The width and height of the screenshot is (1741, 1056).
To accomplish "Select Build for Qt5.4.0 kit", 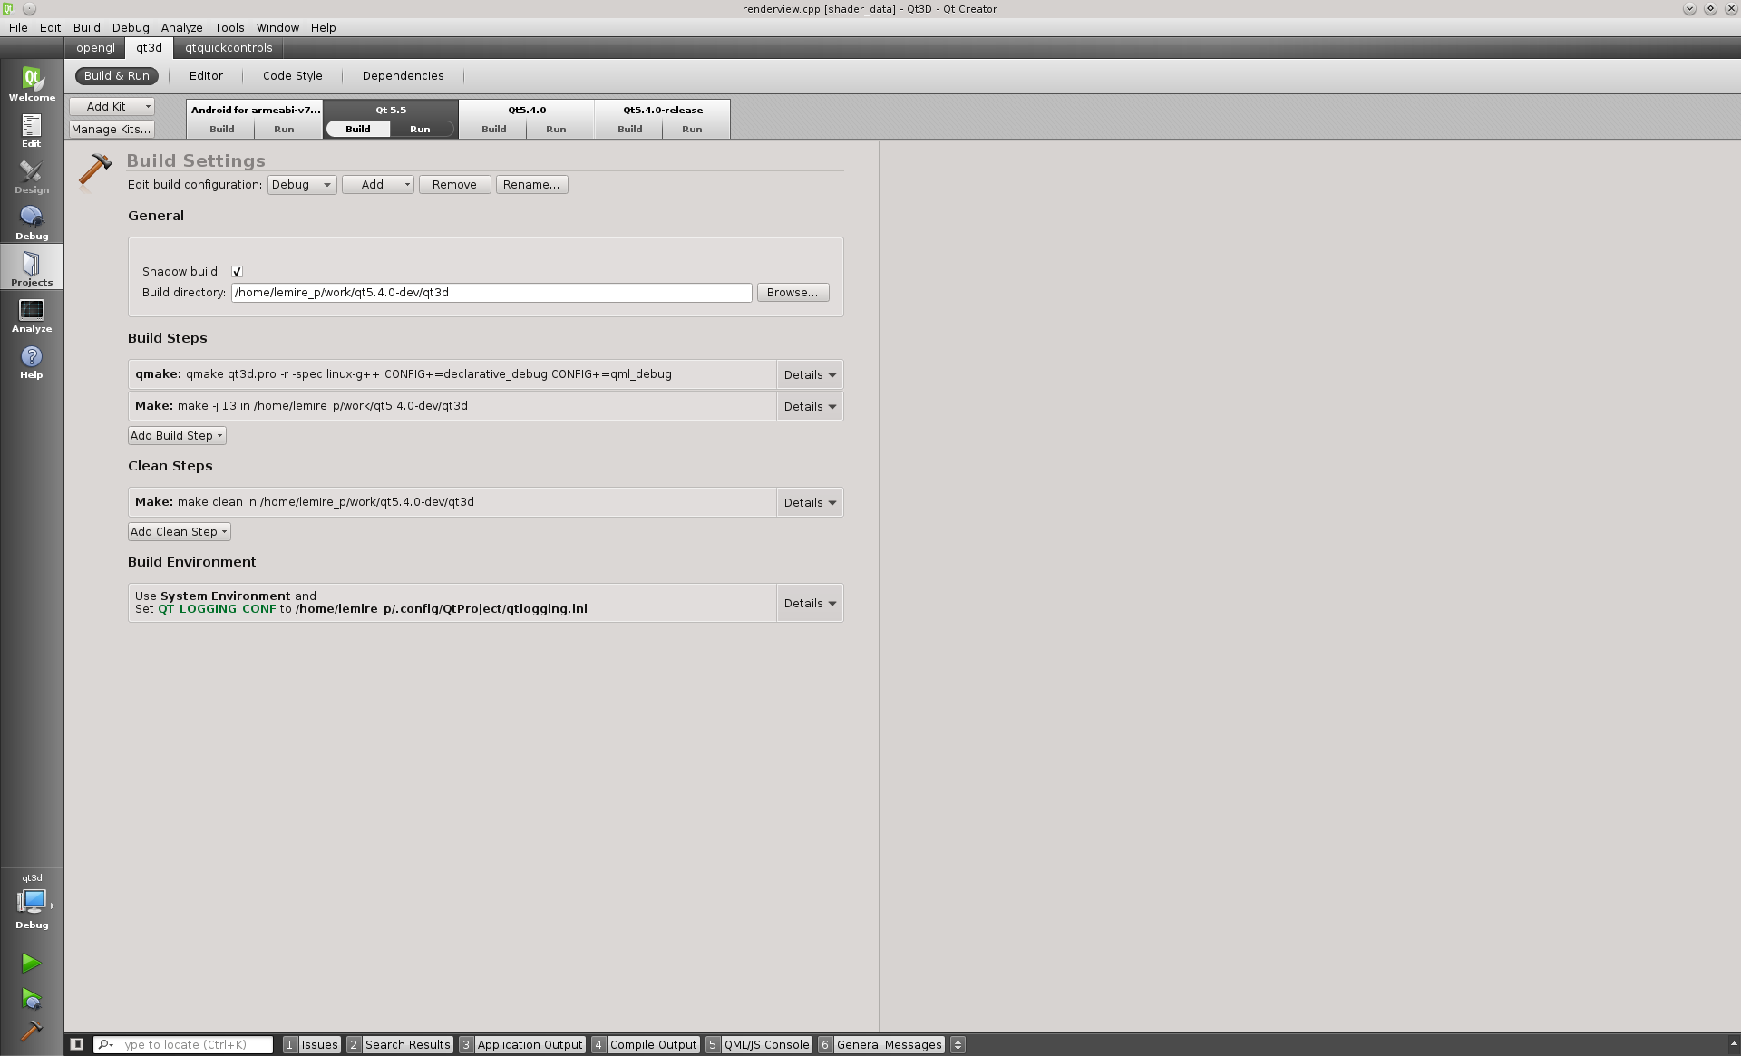I will pyautogui.click(x=493, y=129).
